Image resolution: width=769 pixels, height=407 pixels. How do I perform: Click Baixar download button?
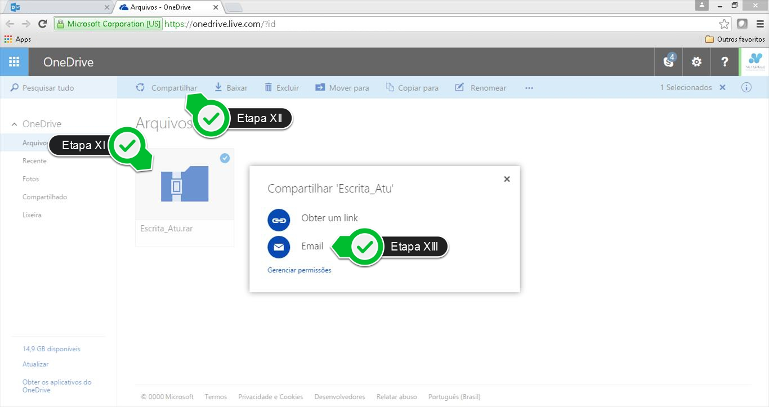(x=231, y=88)
